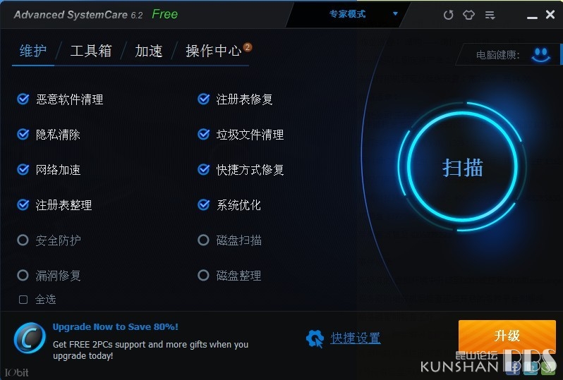Switch to the 工具箱 tab
Screen dimensions: 563x380
pyautogui.click(x=91, y=51)
